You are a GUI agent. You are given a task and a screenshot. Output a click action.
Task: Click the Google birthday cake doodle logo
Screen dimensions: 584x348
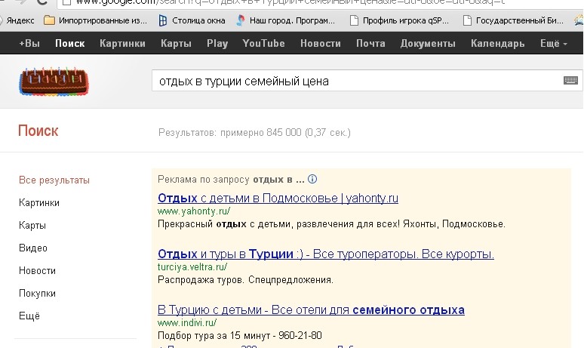tap(54, 82)
